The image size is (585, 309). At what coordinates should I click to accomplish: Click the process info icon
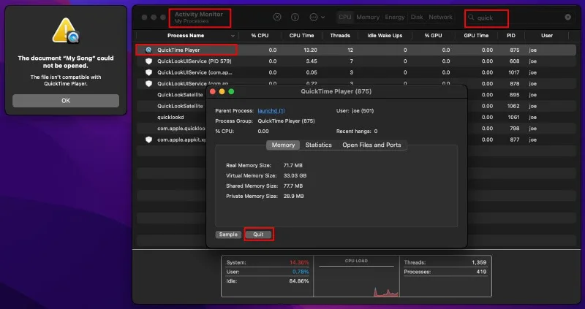295,17
